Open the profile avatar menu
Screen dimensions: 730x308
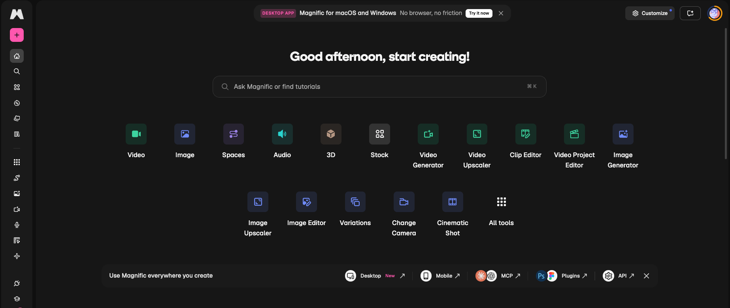pos(715,13)
